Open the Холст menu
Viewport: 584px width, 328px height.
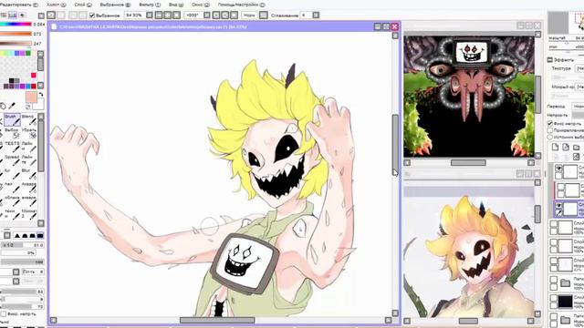[x=57, y=5]
